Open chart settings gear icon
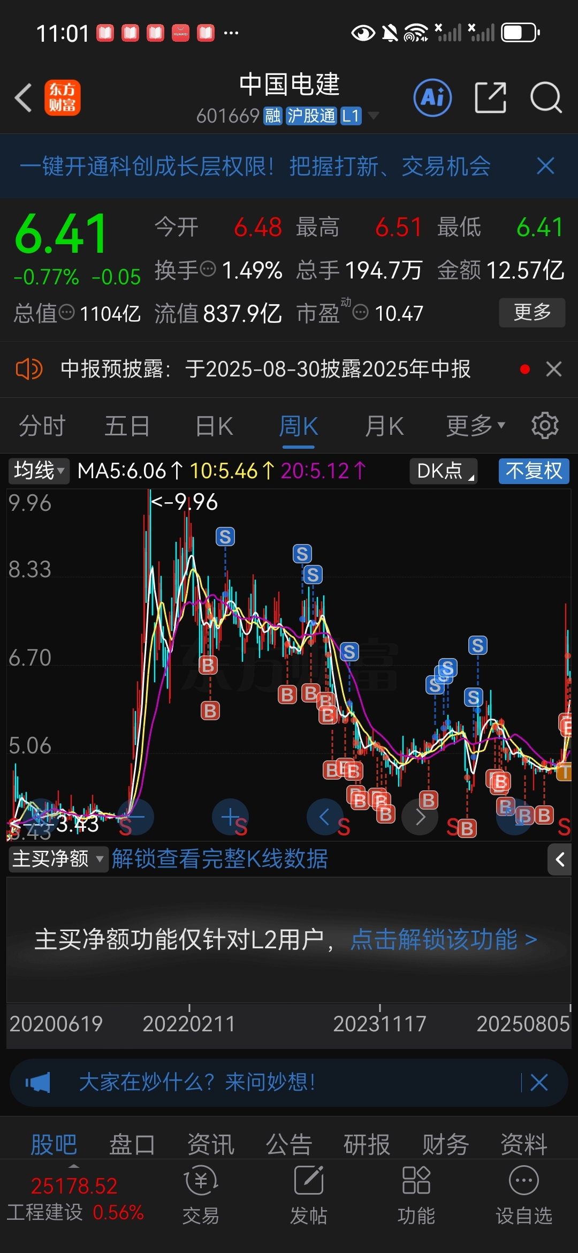 (x=545, y=426)
